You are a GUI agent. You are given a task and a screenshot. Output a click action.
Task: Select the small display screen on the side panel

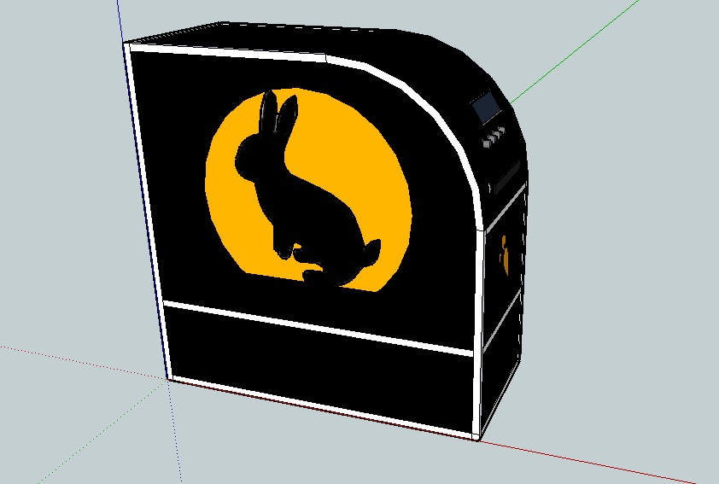pyautogui.click(x=487, y=108)
